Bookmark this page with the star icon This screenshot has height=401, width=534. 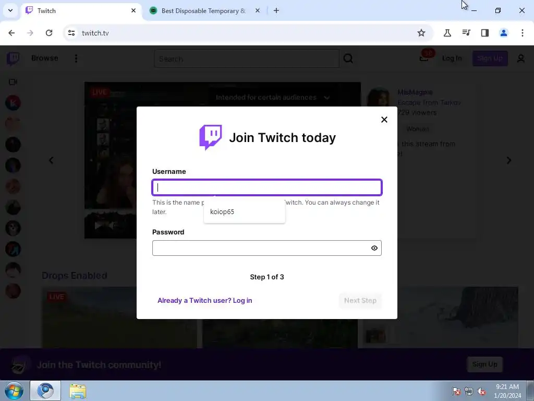pos(421,33)
